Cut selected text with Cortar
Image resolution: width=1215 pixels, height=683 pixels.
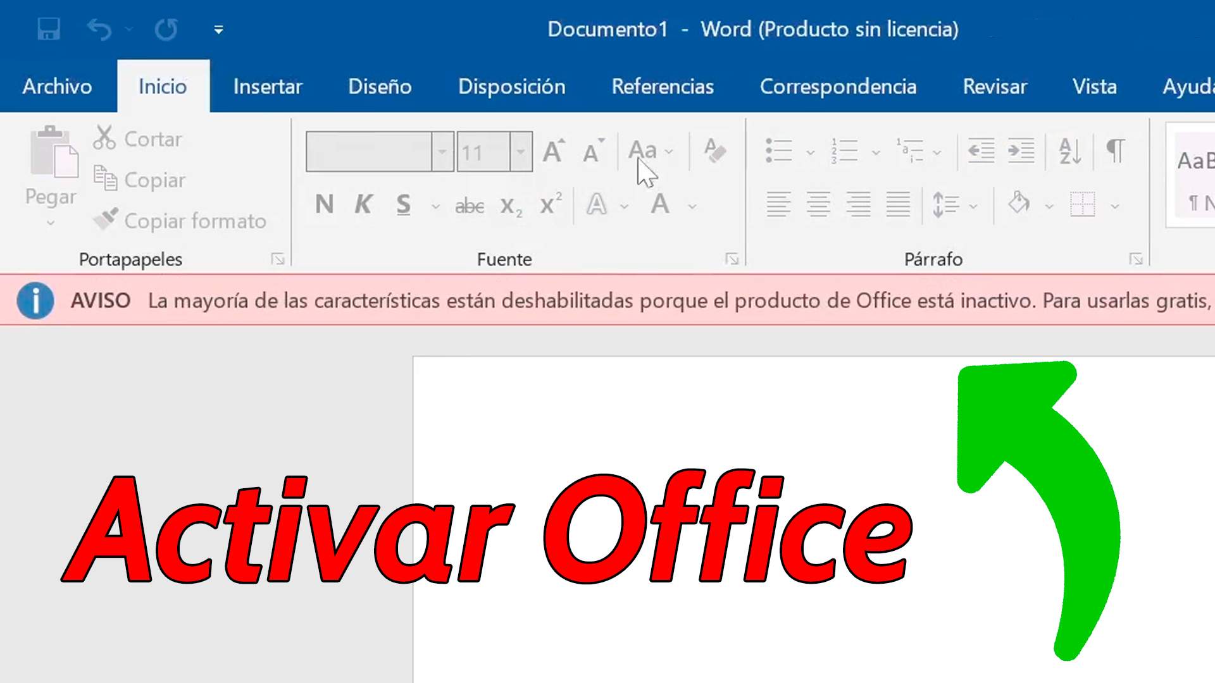[138, 138]
